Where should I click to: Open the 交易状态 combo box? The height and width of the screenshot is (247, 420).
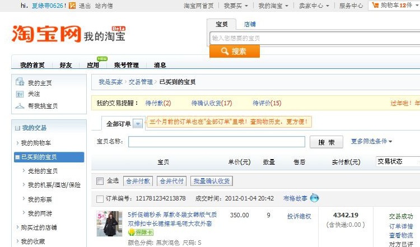pos(398,161)
